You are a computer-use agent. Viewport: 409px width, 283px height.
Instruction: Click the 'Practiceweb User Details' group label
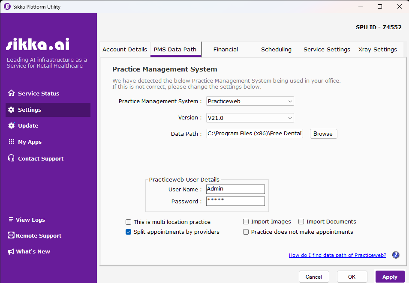pos(184,179)
